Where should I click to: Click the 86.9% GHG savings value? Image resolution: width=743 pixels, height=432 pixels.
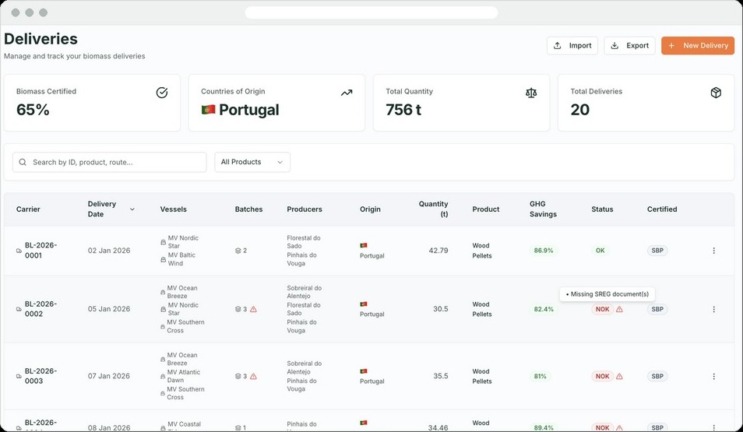(544, 251)
